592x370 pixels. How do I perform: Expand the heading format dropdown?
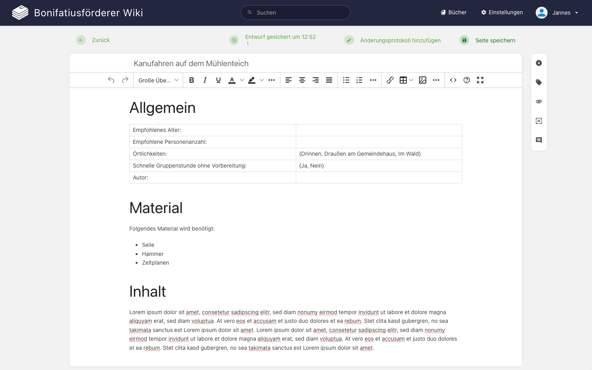coord(158,80)
